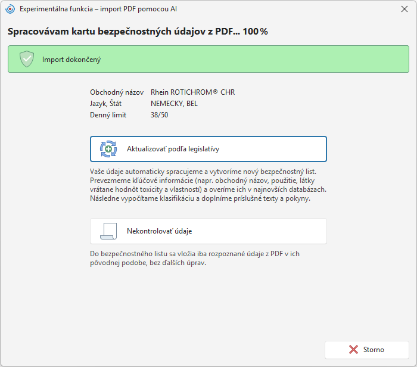Choose the Nekontrolovať údaje option

208,231
